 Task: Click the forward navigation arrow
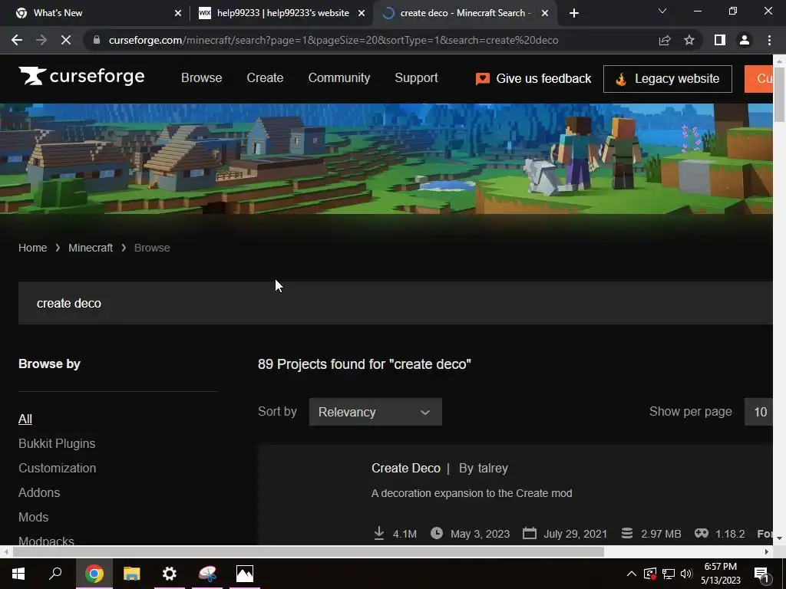click(41, 40)
